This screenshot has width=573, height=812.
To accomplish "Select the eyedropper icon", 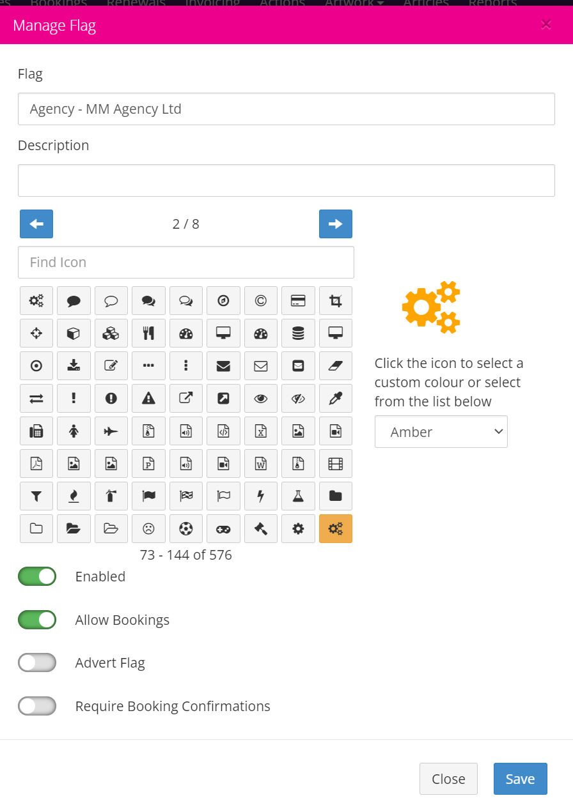I will click(336, 399).
